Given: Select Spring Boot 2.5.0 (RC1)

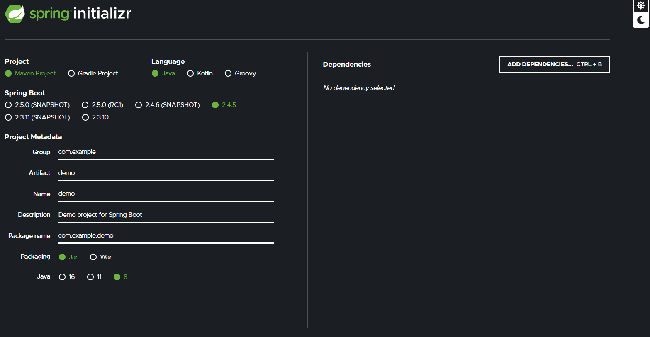Looking at the screenshot, I should pyautogui.click(x=102, y=105).
